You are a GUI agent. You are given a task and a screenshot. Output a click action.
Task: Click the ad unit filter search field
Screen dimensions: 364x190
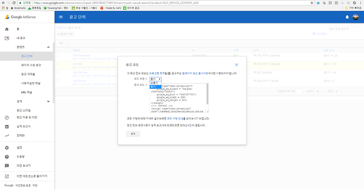(x=344, y=29)
